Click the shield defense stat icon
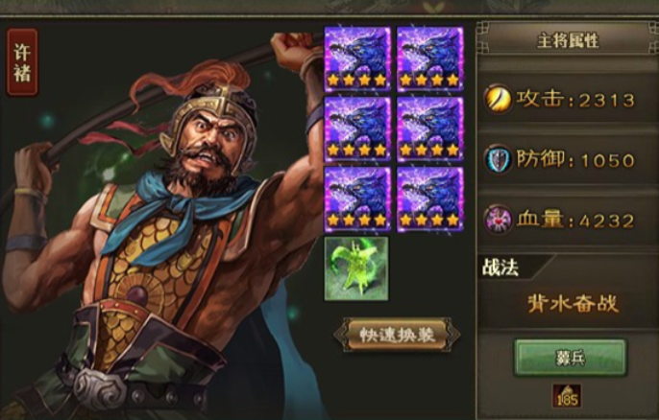659x420 pixels. point(498,159)
